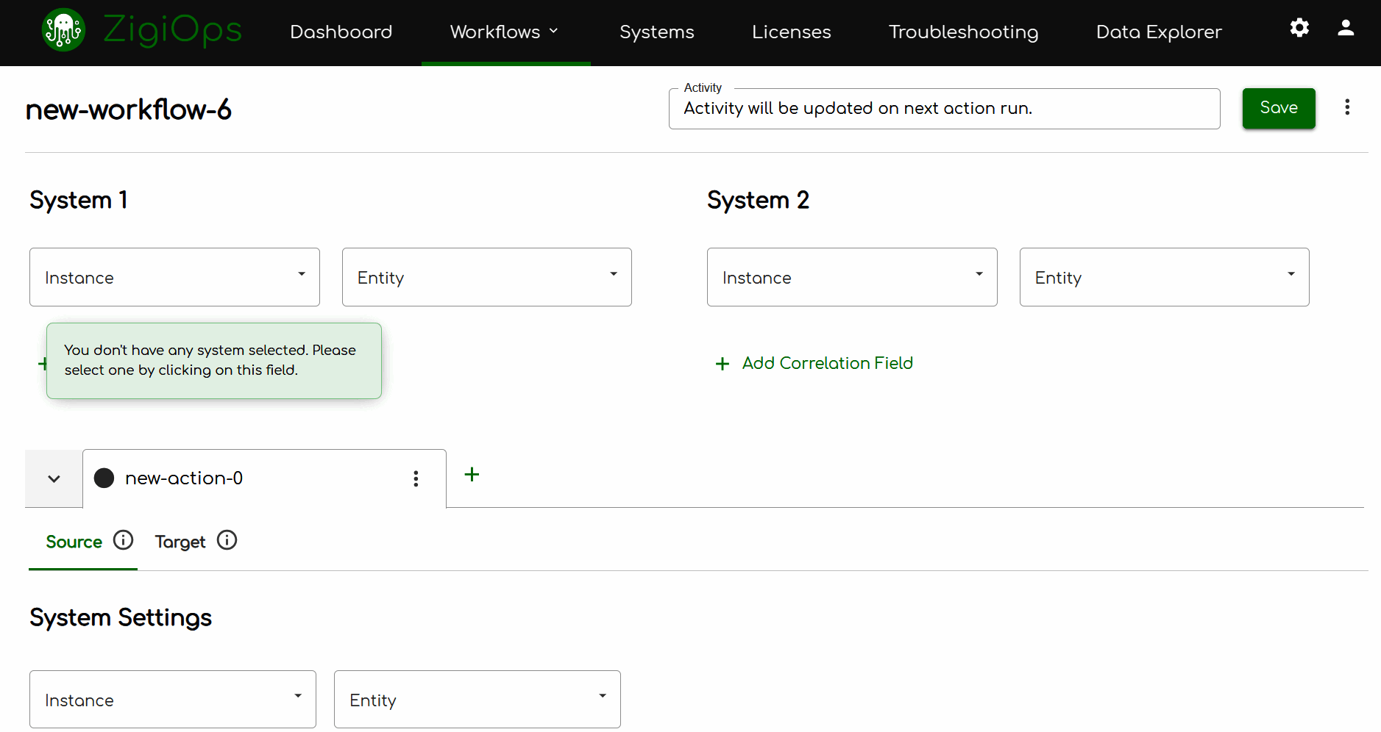This screenshot has height=732, width=1381.
Task: Click the green Save button
Action: click(1278, 108)
